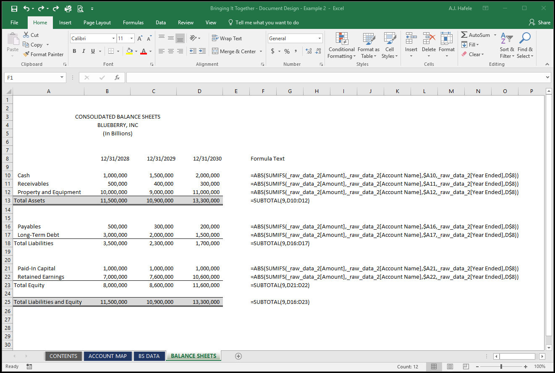Image resolution: width=555 pixels, height=373 pixels.
Task: Switch to the BS DATA sheet
Action: 149,356
